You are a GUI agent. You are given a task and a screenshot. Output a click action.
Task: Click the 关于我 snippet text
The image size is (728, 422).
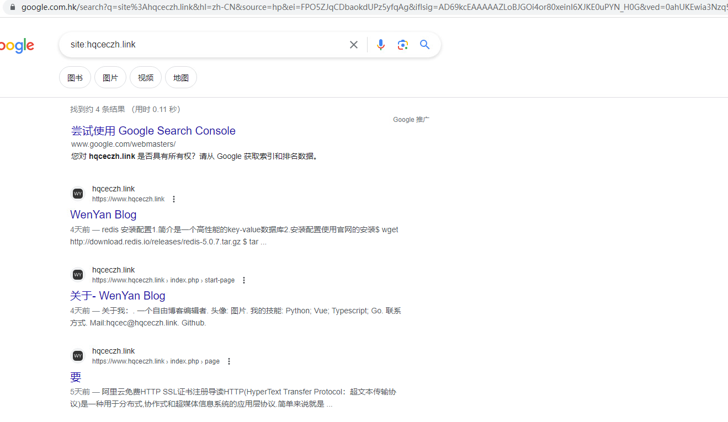click(x=236, y=317)
